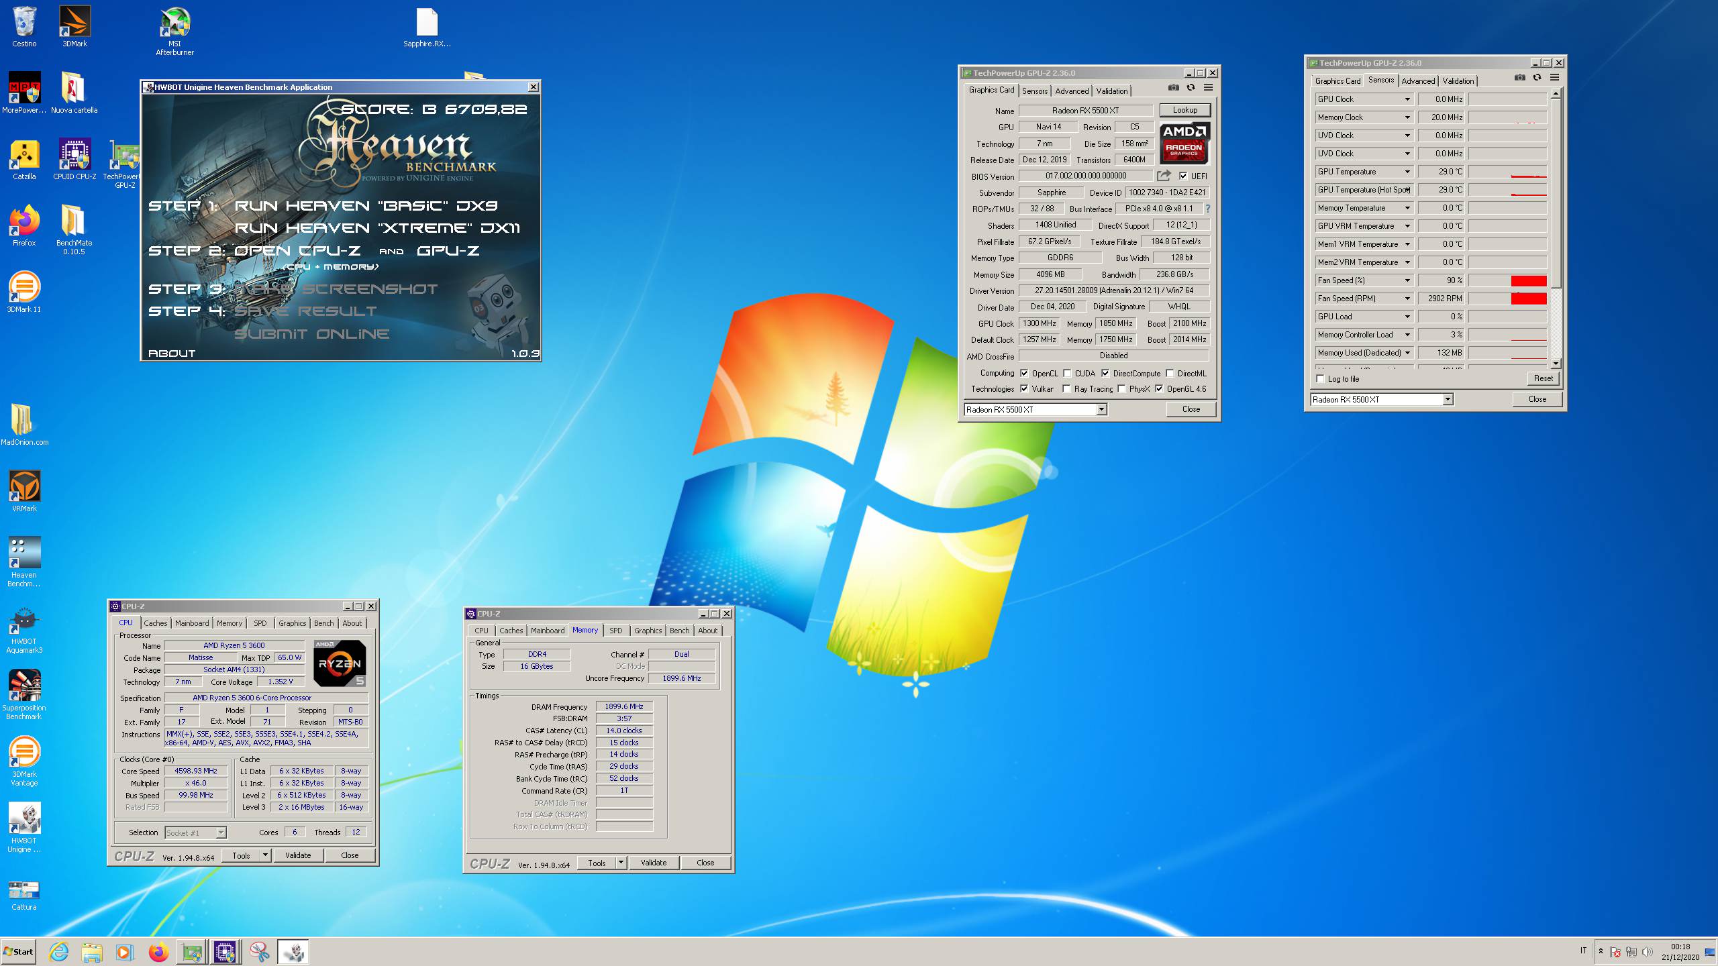Toggle the Vulkan checkbox
Viewport: 1718px width, 966px height.
[x=1024, y=388]
